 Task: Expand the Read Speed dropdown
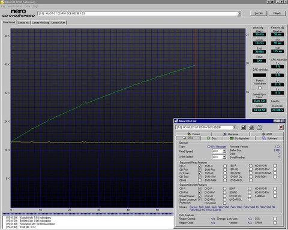(224, 151)
